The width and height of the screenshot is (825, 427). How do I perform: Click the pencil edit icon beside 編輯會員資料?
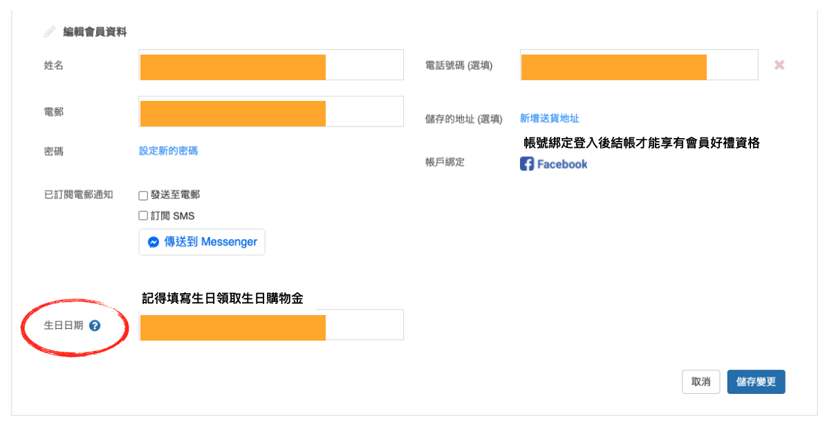pyautogui.click(x=49, y=32)
